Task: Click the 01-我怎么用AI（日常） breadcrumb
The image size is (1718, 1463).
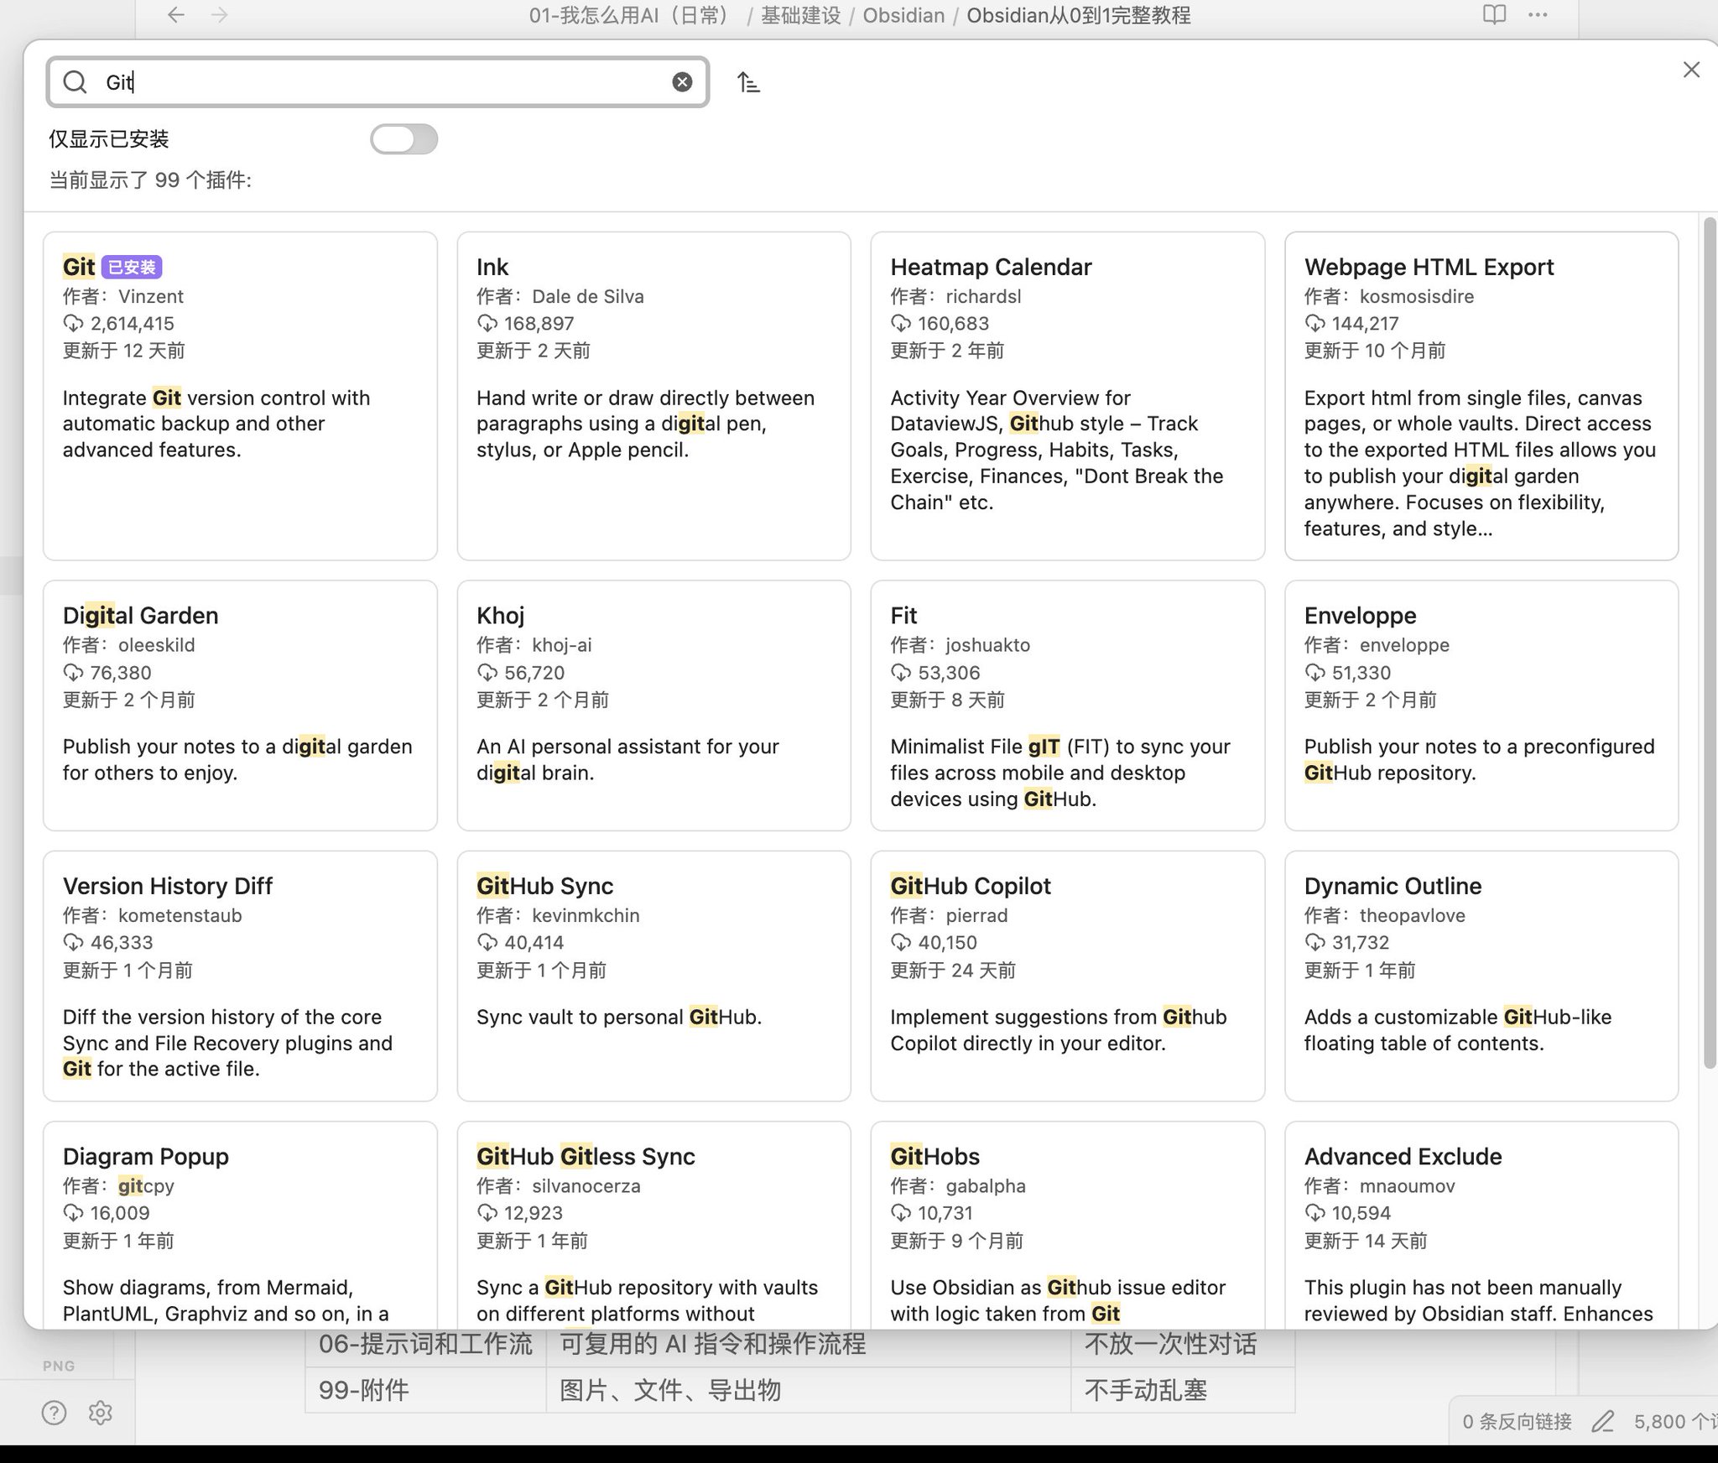Action: [x=634, y=15]
